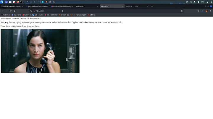Image resolution: width=213 pixels, height=119 pixels.
Task: Click the address bar showing 10.1.1.155
Action: tap(106, 11)
